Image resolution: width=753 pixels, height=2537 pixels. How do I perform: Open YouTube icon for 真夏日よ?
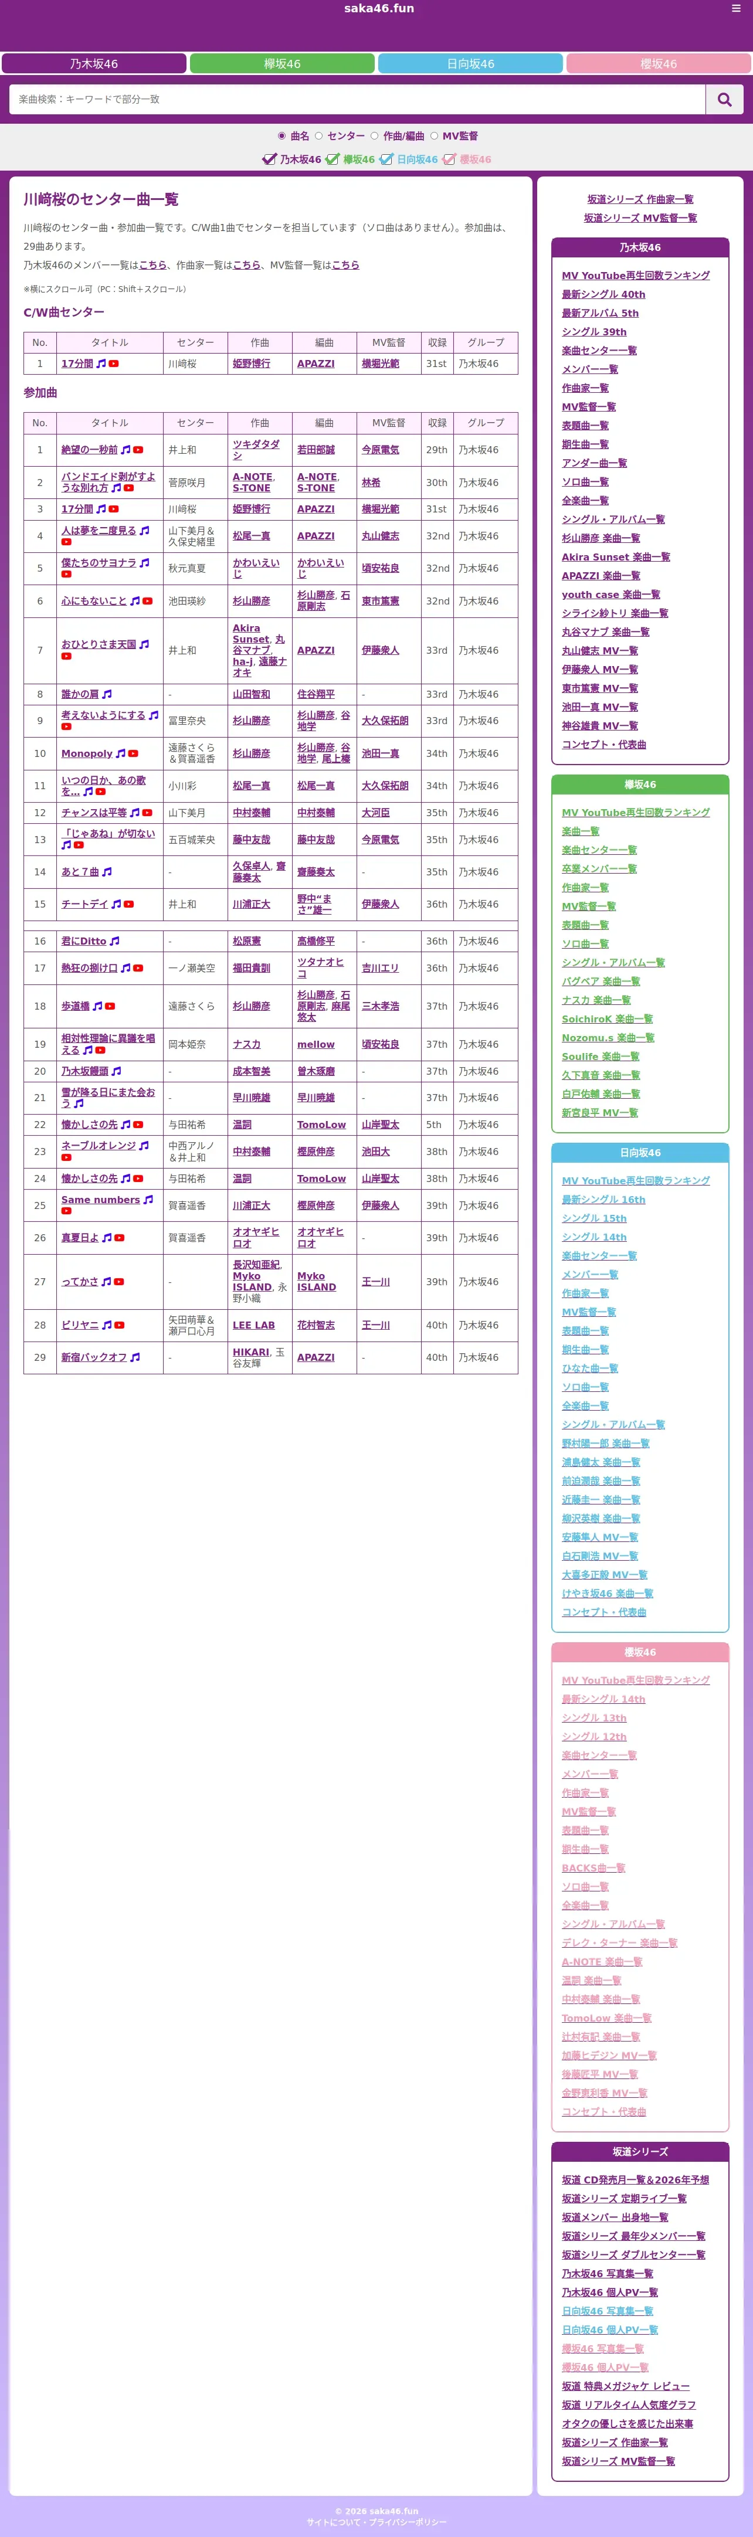[x=119, y=1238]
